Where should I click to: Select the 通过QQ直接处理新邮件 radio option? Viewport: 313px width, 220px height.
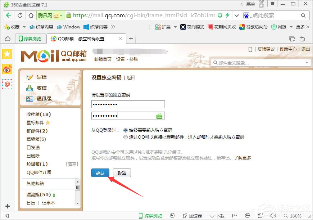tap(126, 137)
